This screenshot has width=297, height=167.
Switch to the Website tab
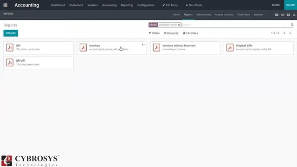pos(258,14)
